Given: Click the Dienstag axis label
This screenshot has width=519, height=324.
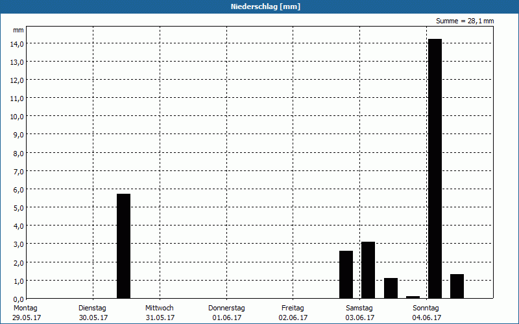Looking at the screenshot, I should (x=92, y=308).
